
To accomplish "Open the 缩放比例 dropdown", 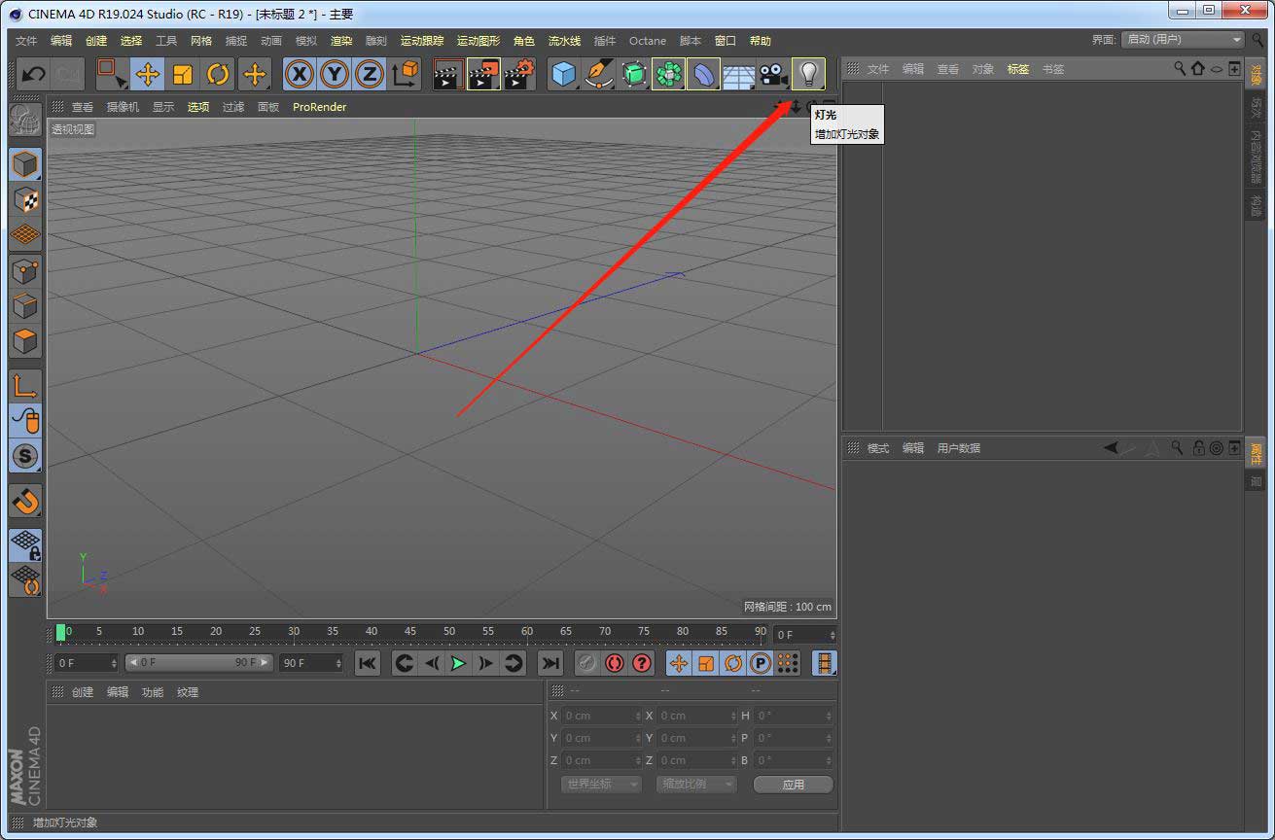I will click(696, 784).
